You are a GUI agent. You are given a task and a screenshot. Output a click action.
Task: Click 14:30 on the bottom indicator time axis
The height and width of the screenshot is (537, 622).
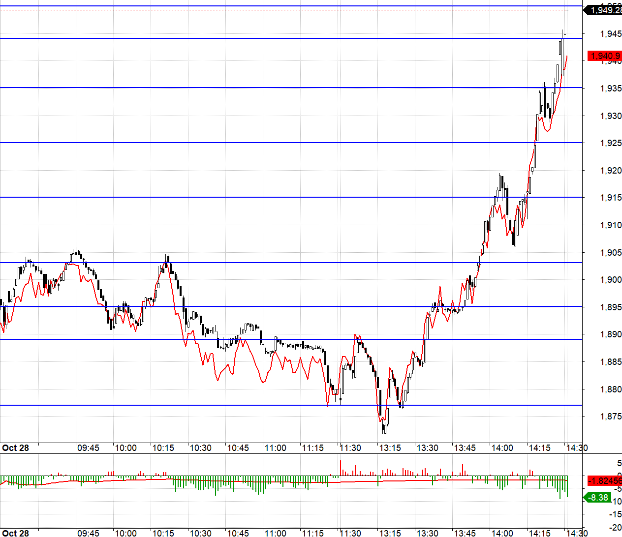point(576,533)
